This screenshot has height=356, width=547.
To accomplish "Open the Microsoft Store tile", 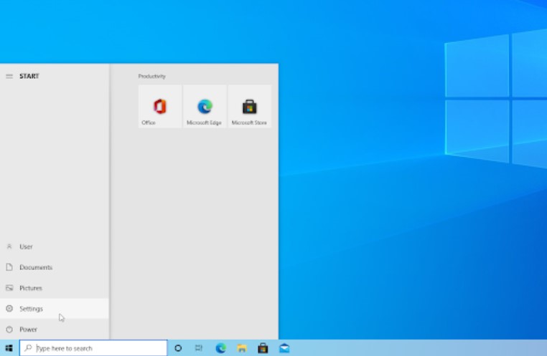I will coord(249,107).
